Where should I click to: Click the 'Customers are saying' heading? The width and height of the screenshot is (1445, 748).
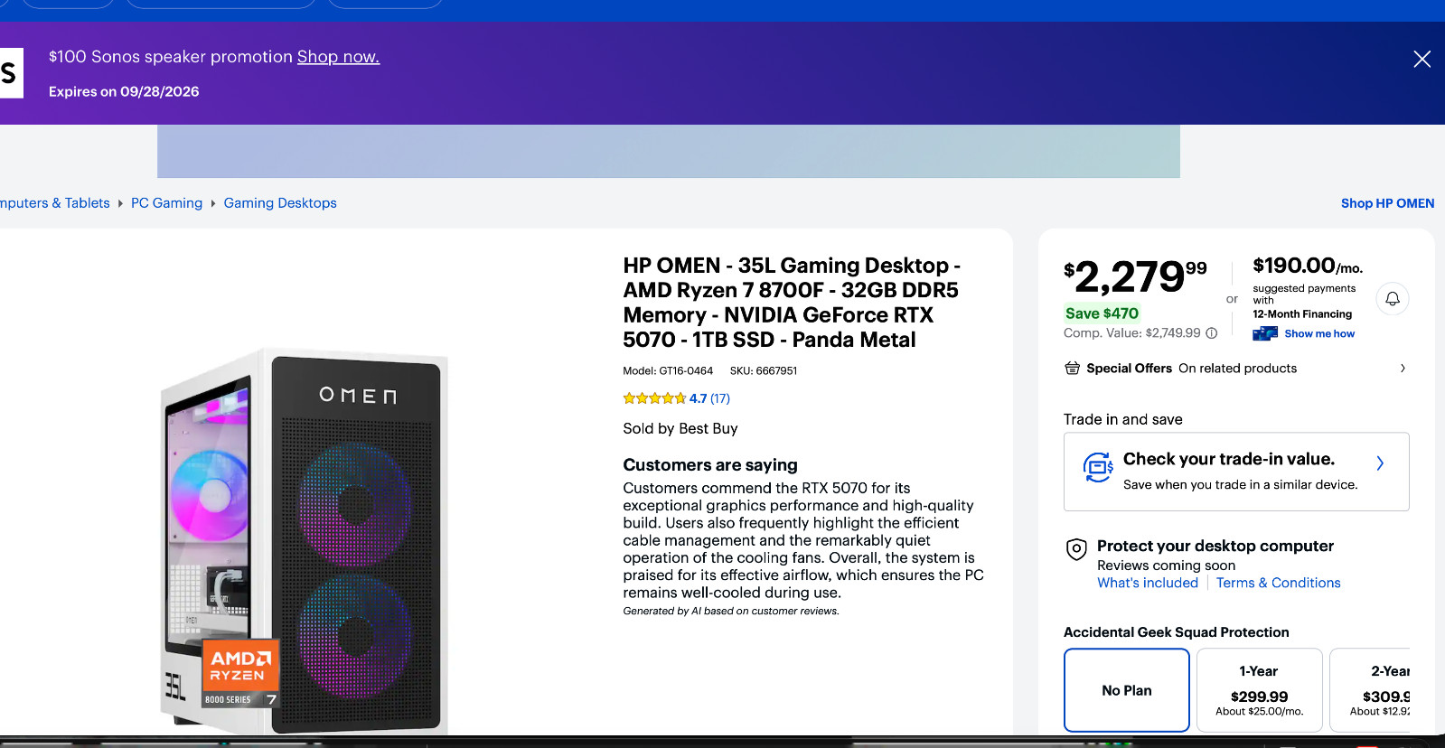pyautogui.click(x=710, y=465)
